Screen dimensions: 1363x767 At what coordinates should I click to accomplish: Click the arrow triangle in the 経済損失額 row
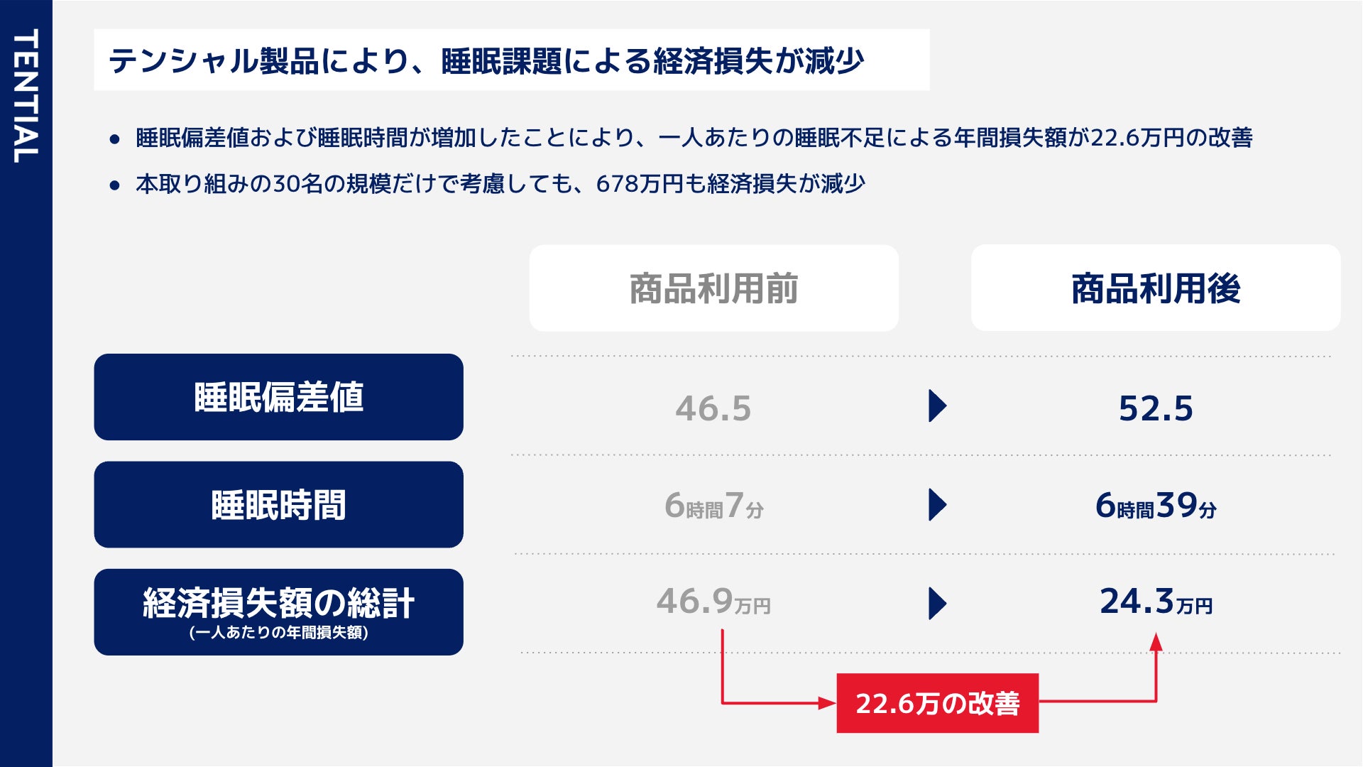(937, 604)
